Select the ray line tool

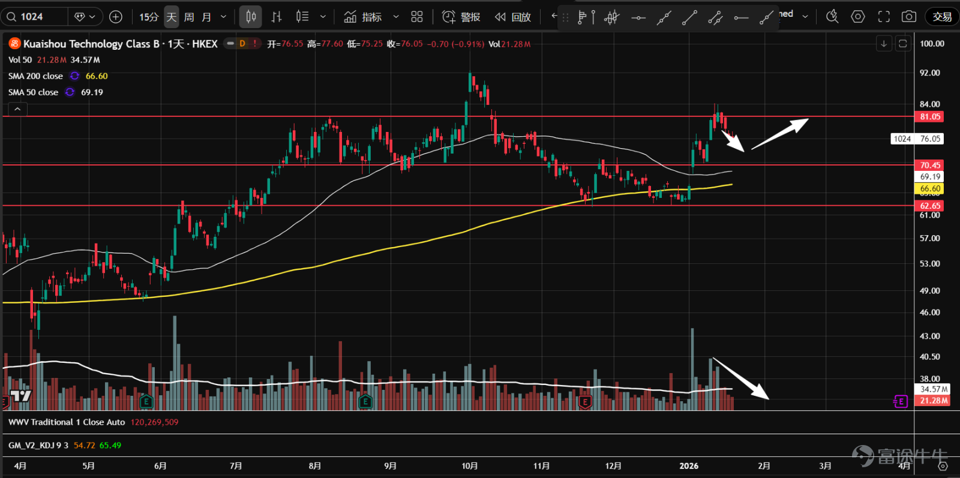pos(766,18)
